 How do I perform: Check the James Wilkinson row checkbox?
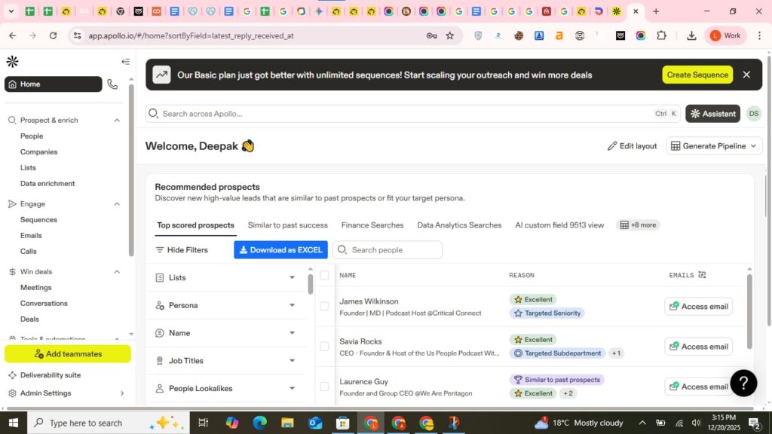(x=325, y=306)
